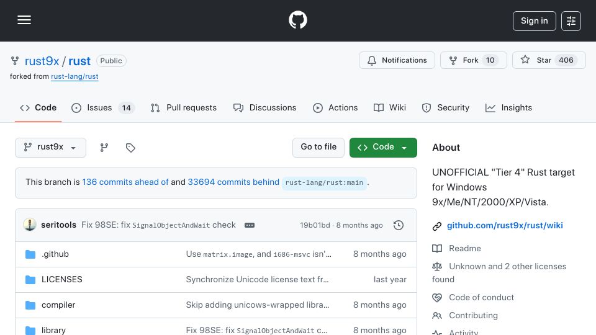Open the Fix 98SE commit message

(158, 225)
